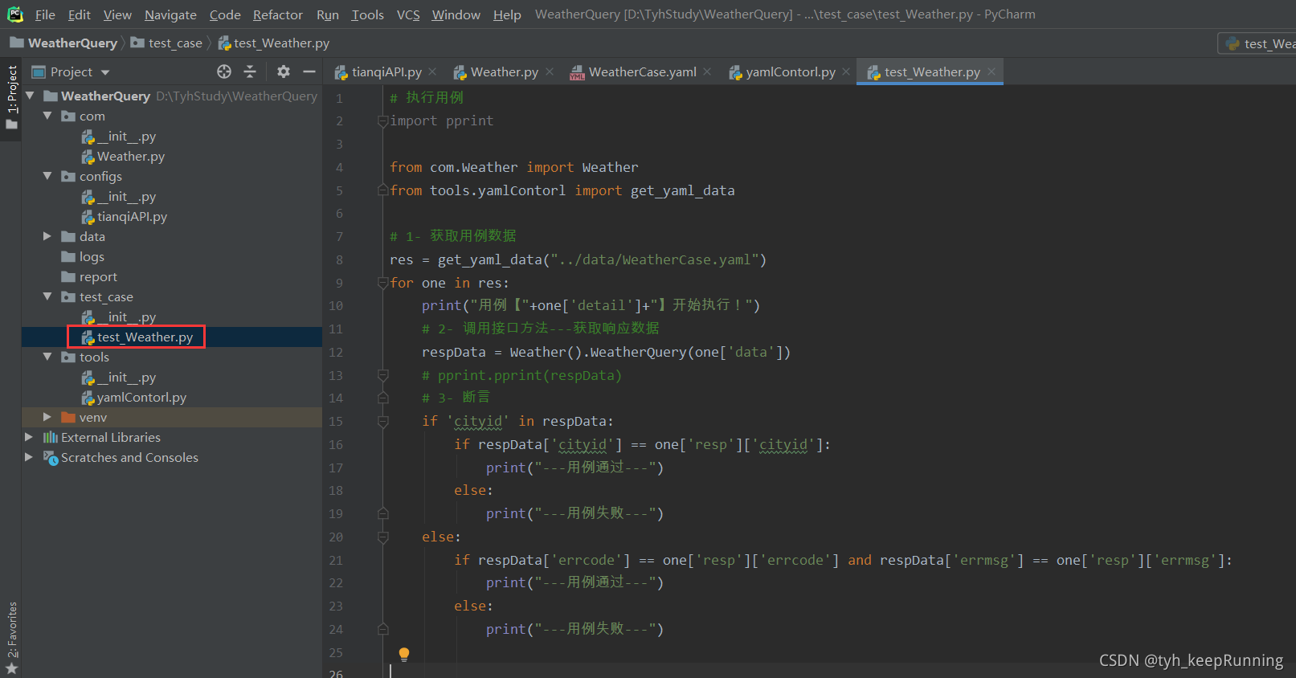Toggle code folding at line 15
The height and width of the screenshot is (678, 1296).
pyautogui.click(x=383, y=421)
